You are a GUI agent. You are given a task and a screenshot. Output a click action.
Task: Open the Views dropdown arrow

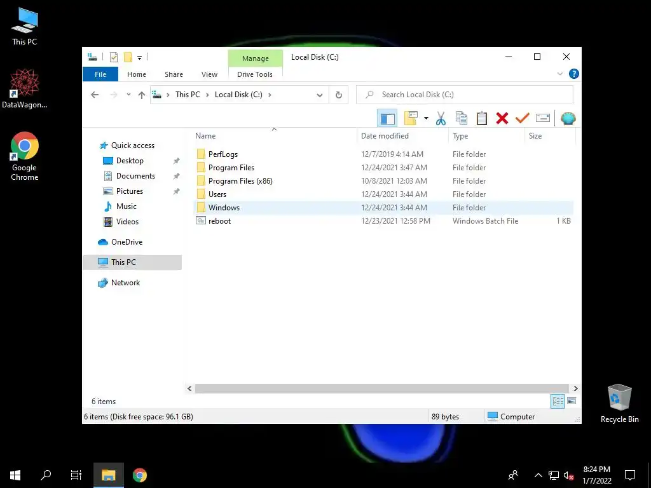[x=426, y=119]
